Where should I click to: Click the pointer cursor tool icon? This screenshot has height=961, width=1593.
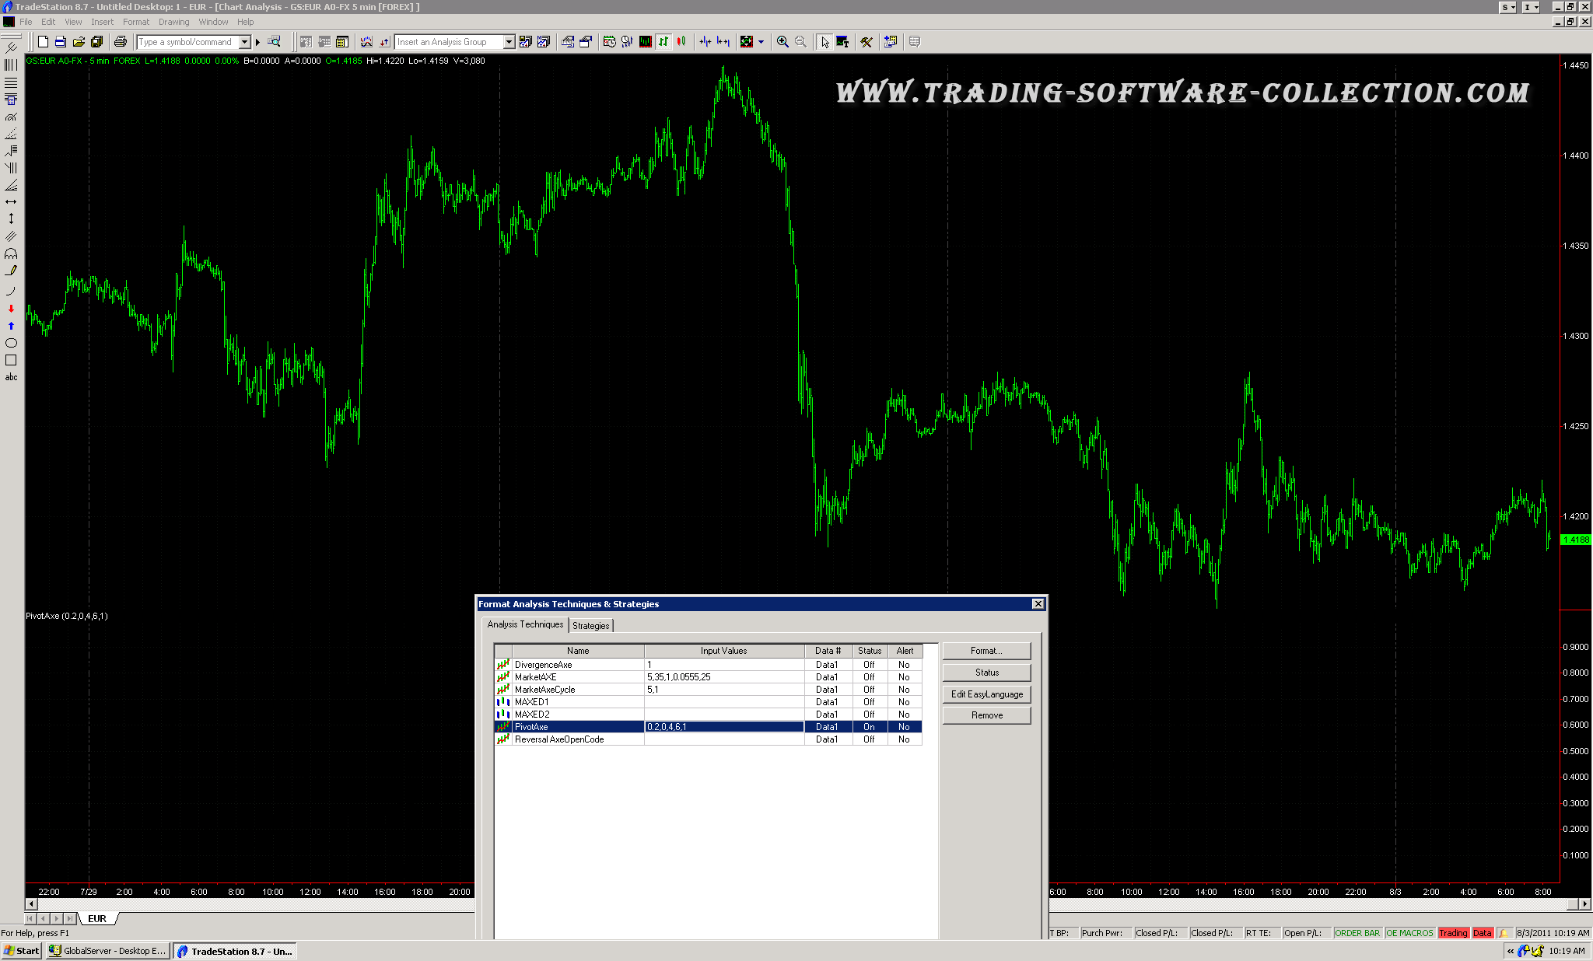(x=825, y=42)
